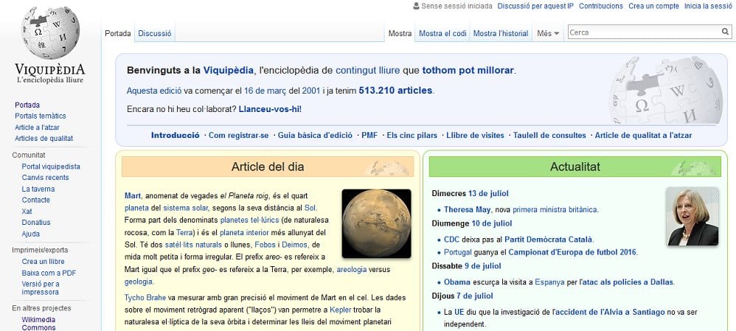Open Canvis recents link
The image size is (736, 331).
coord(45,178)
